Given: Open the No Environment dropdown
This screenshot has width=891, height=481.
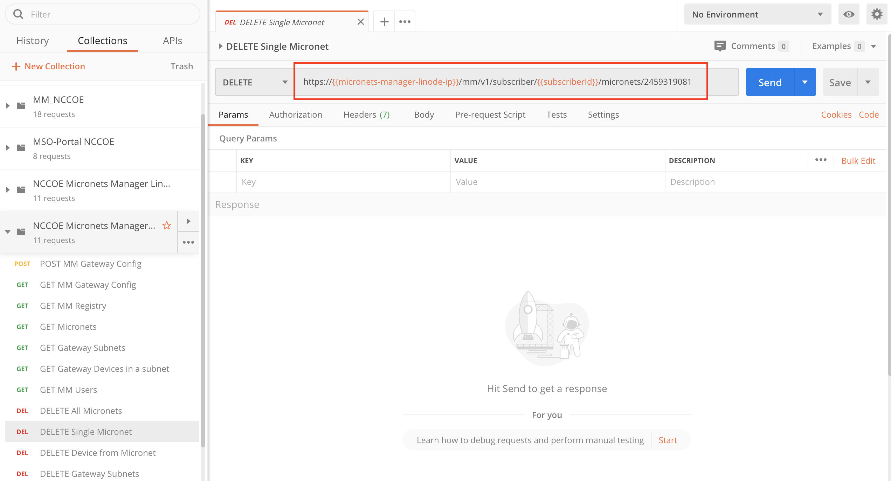Looking at the screenshot, I should 757,14.
